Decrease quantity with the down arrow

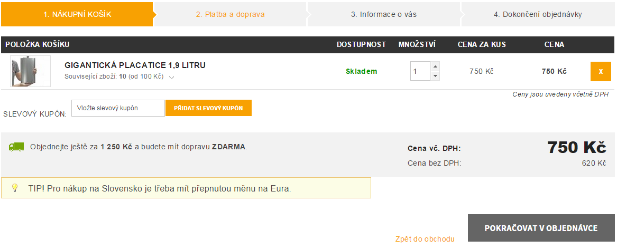(x=435, y=76)
